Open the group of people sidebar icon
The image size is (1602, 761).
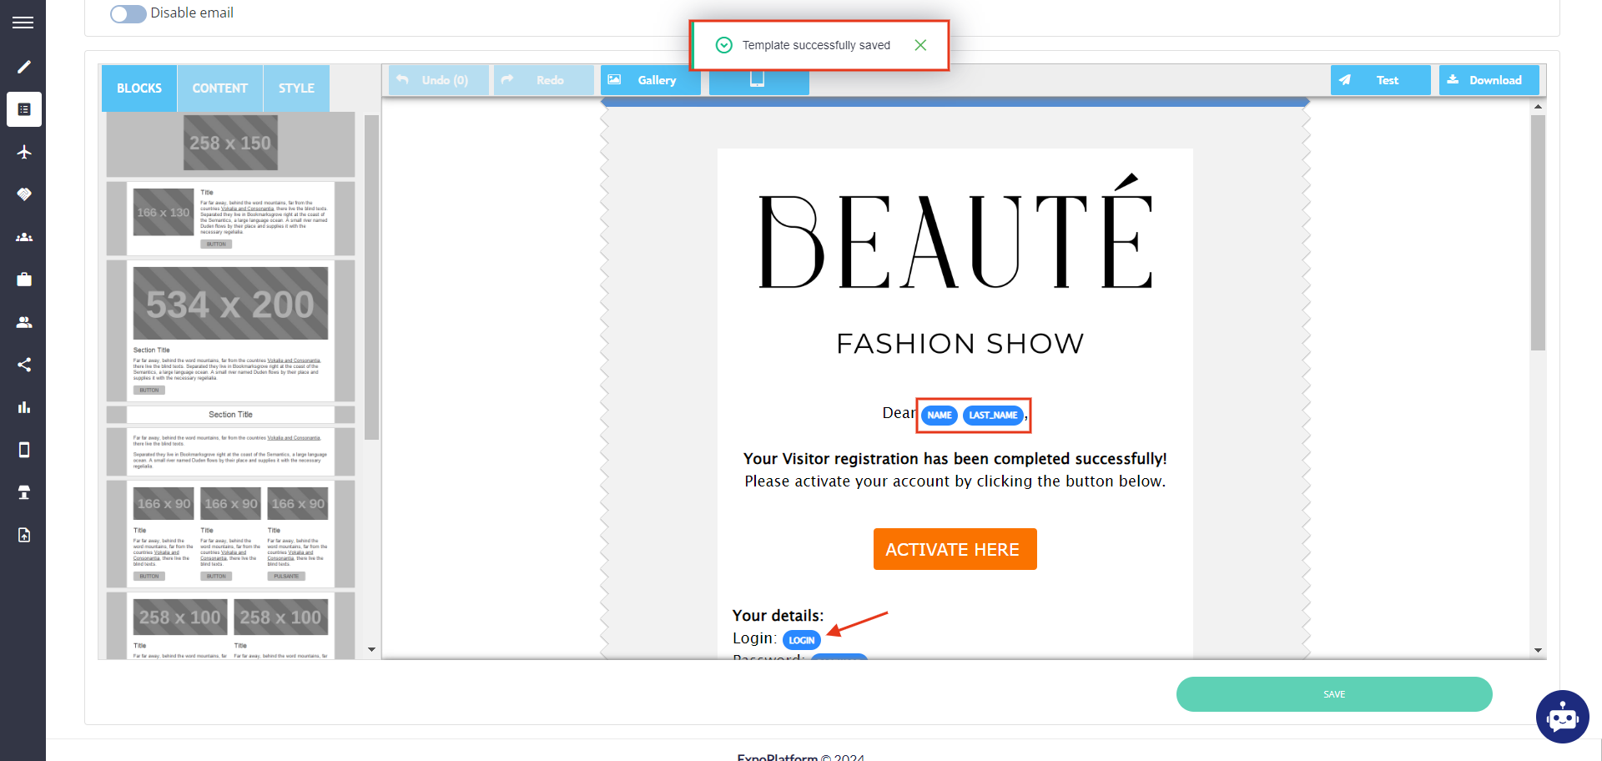(24, 237)
